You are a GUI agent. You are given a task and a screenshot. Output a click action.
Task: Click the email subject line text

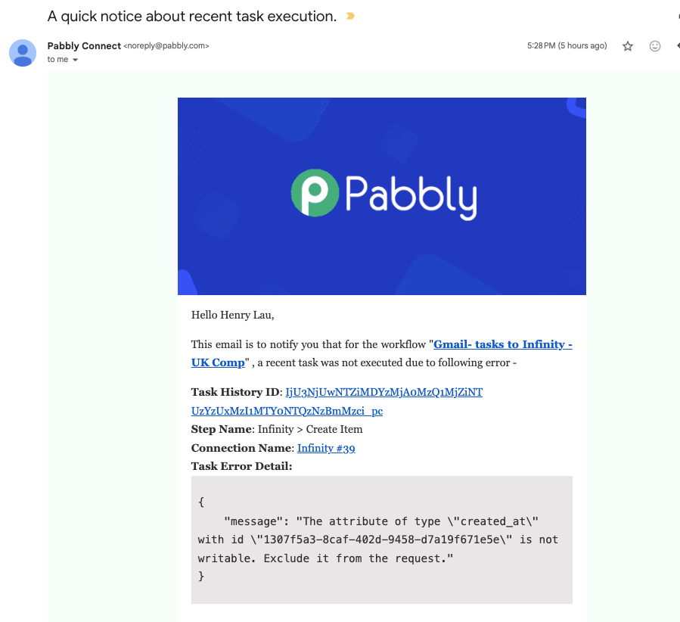tap(191, 16)
